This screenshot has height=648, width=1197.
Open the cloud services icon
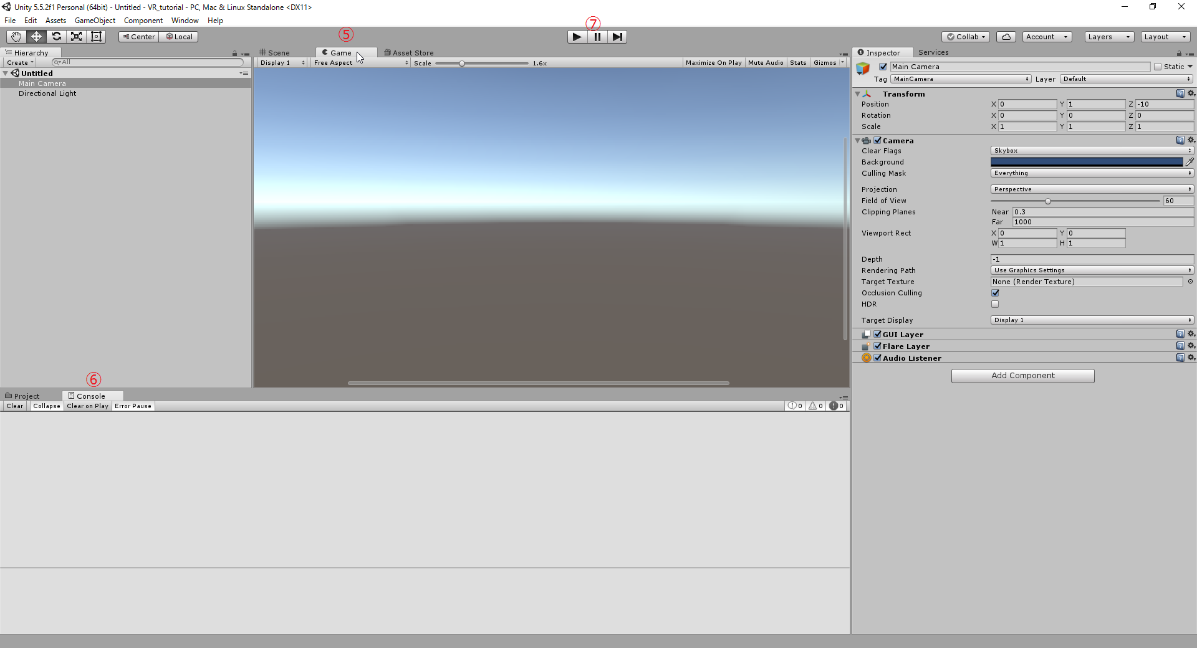(x=1006, y=37)
